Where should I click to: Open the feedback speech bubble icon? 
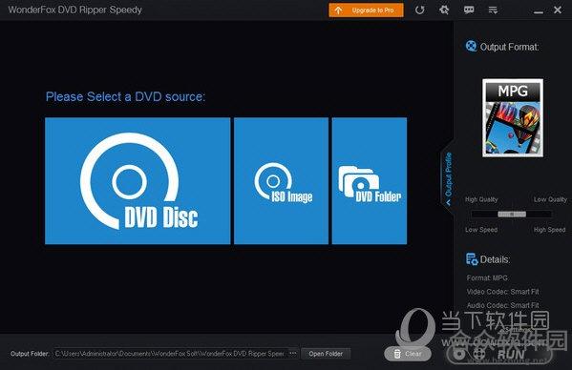(x=469, y=10)
